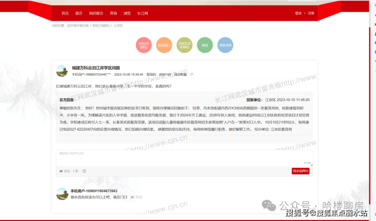This screenshot has width=376, height=221.
Task: Select the orange 政府部门 circle
Action: click(x=164, y=45)
